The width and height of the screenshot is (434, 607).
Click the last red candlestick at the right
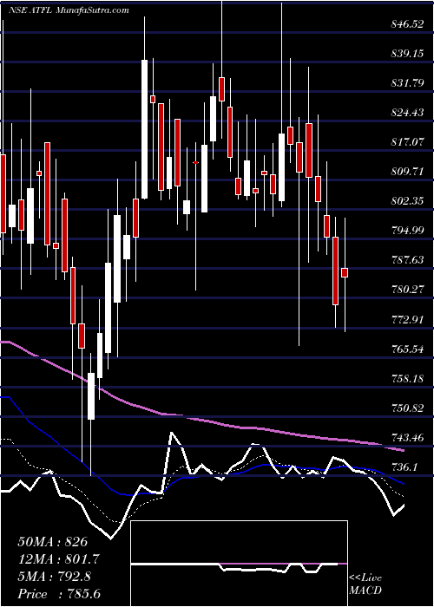(x=345, y=272)
